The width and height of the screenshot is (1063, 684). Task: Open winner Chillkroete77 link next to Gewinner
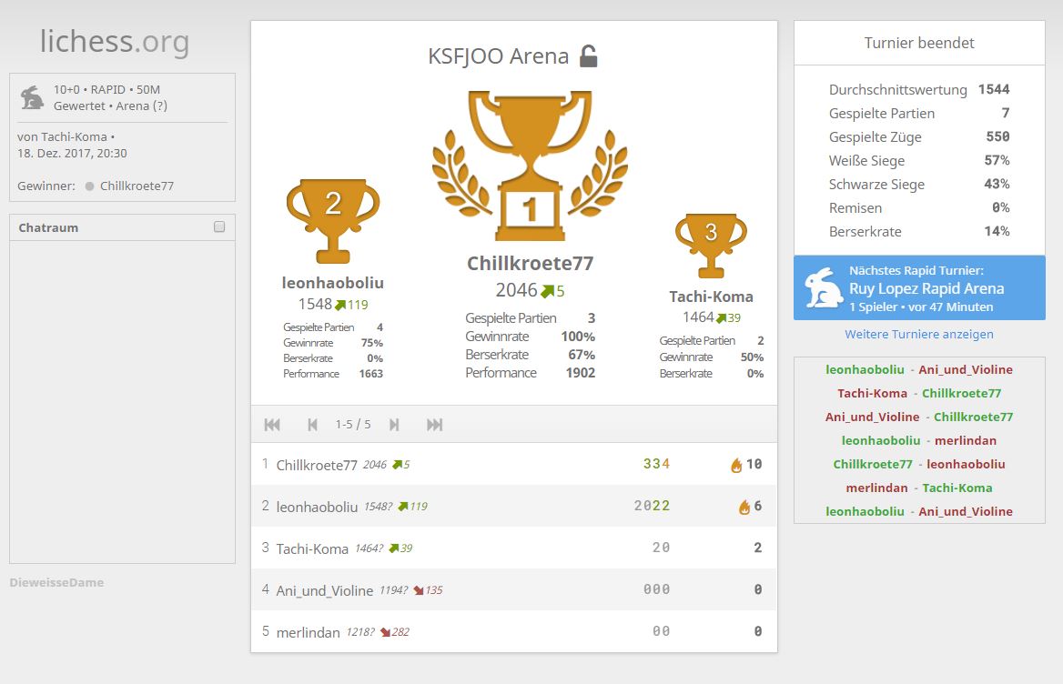(137, 186)
